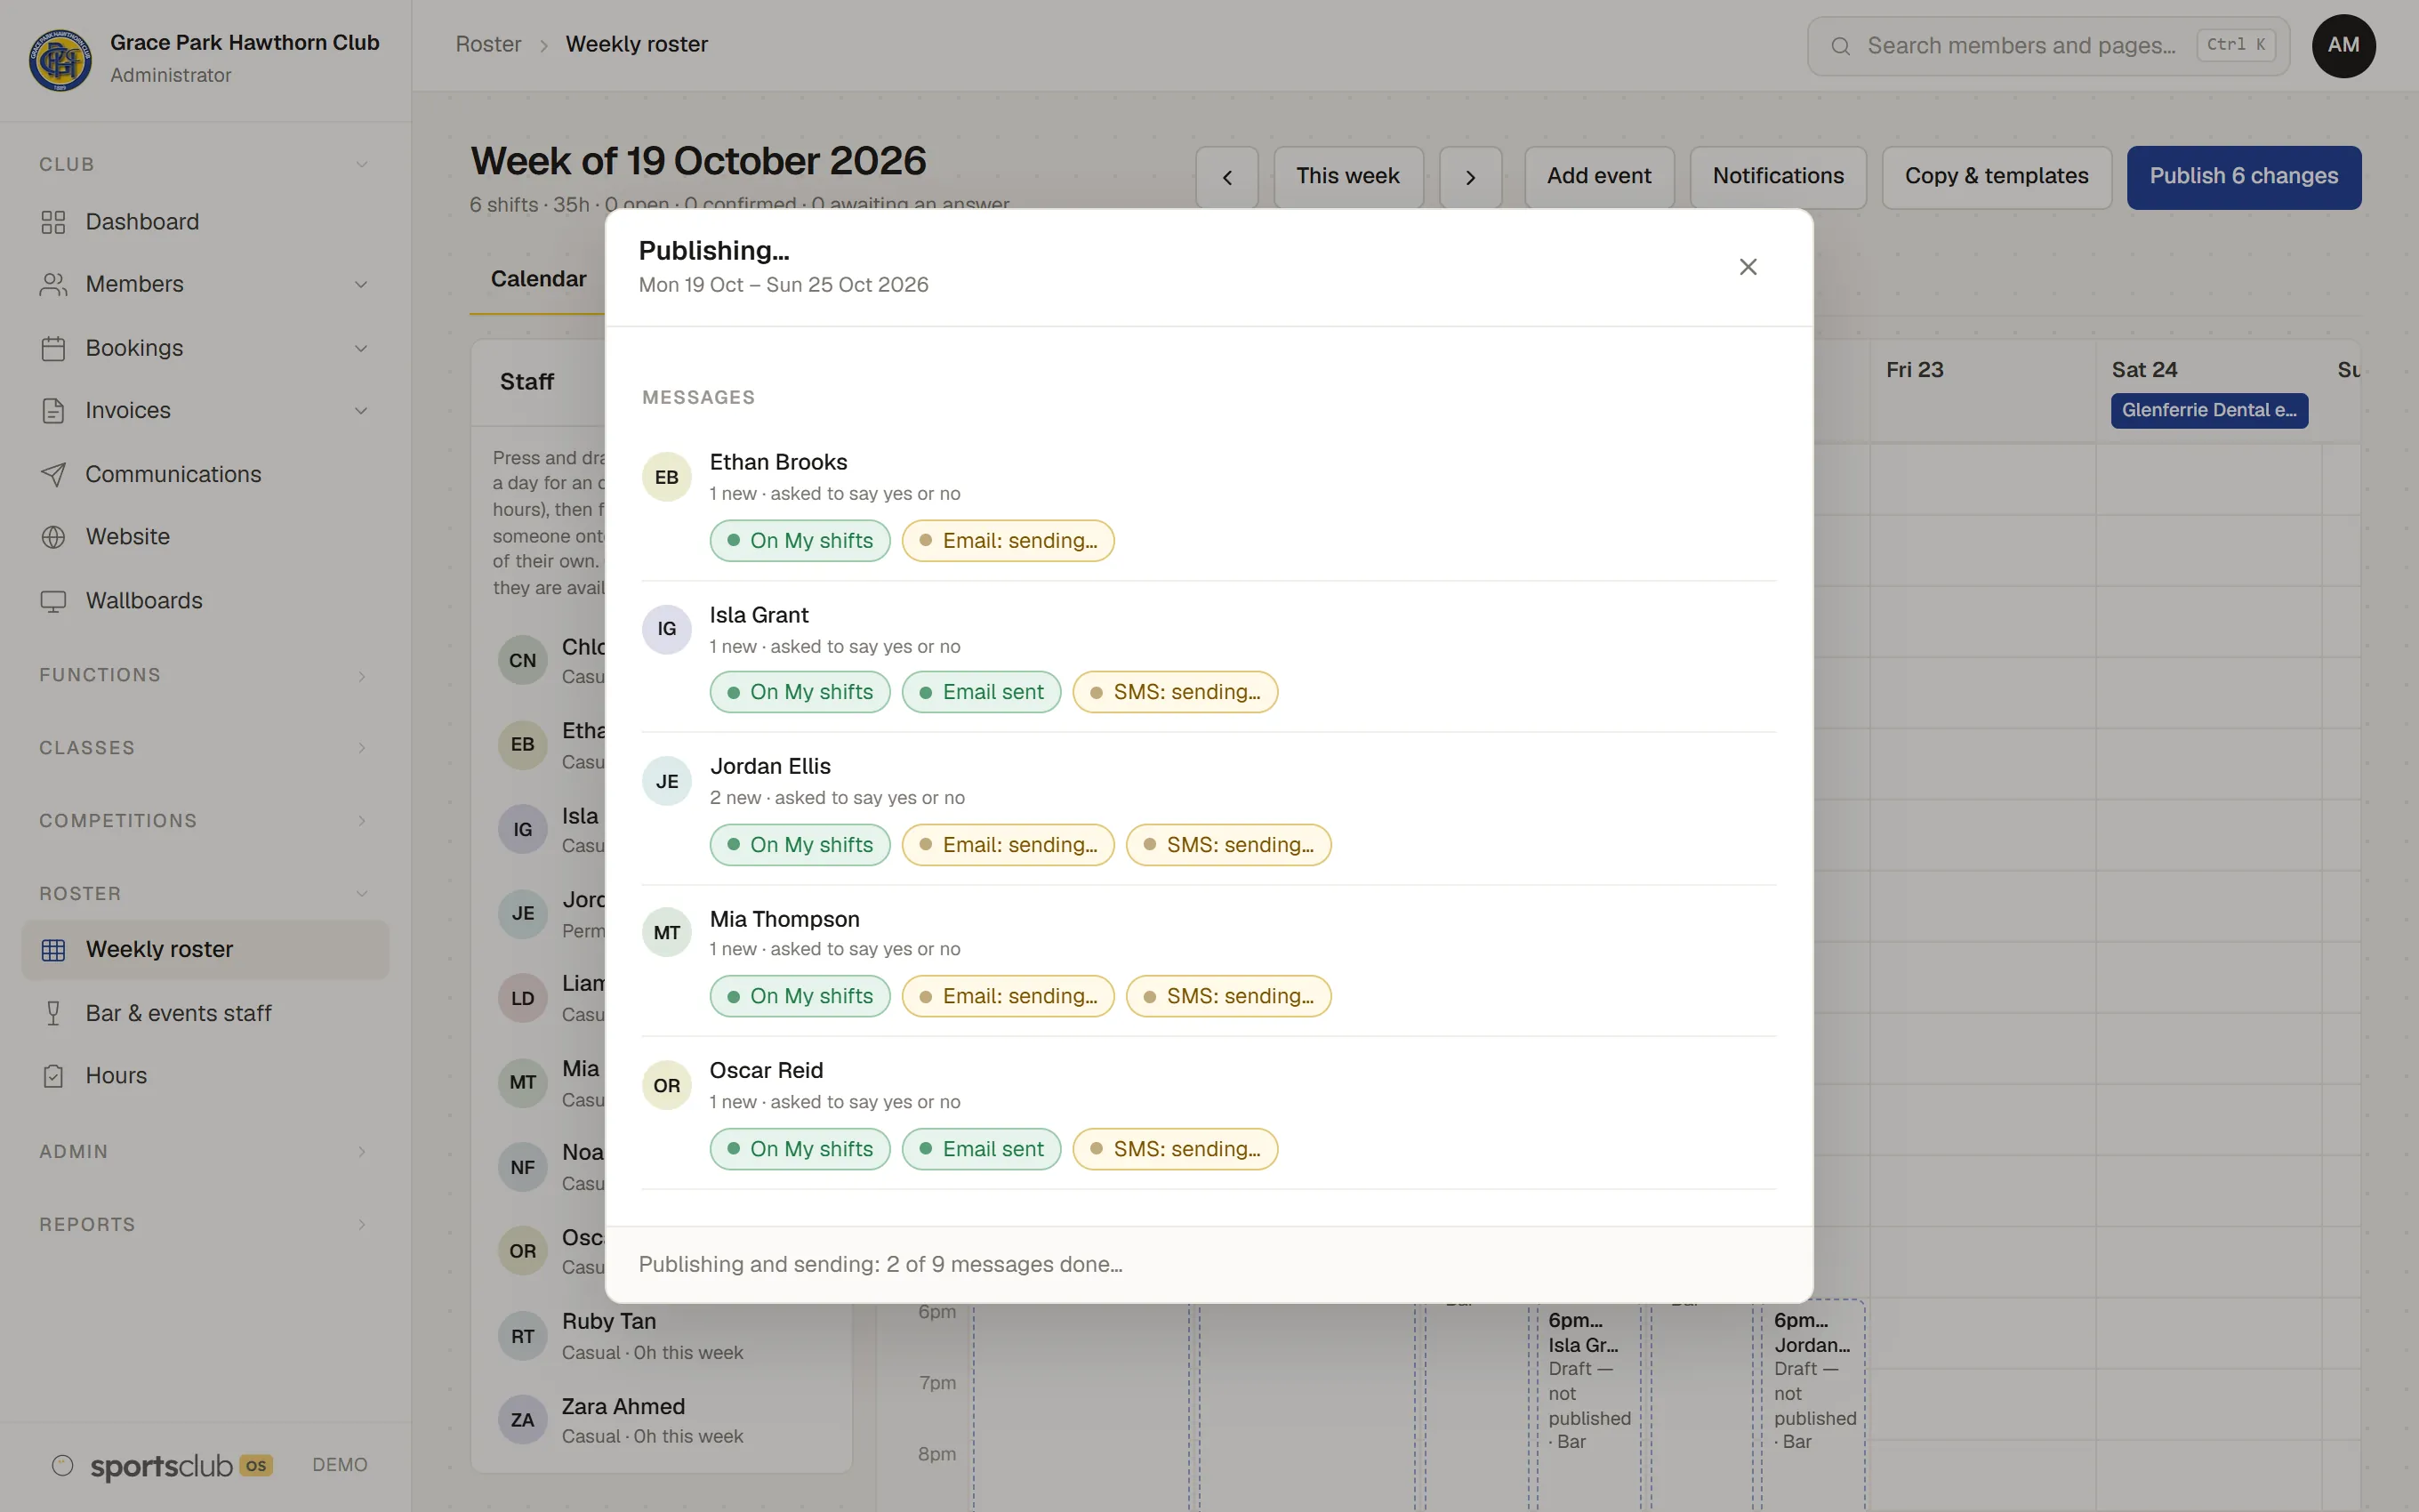
Task: Click Publish 6 changes button
Action: (2243, 177)
